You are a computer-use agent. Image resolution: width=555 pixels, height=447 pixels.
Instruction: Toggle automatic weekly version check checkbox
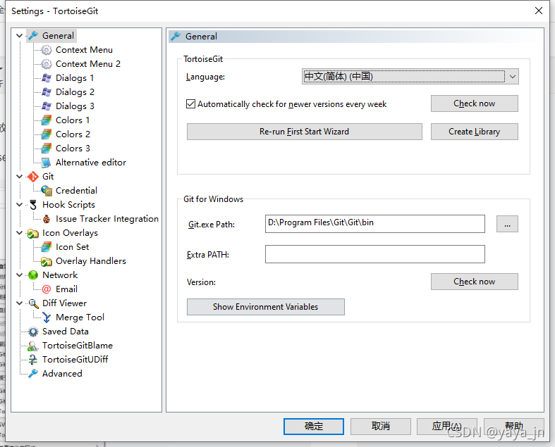[190, 104]
